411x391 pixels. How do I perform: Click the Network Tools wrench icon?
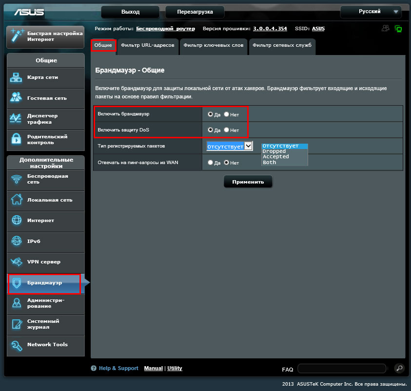17,345
